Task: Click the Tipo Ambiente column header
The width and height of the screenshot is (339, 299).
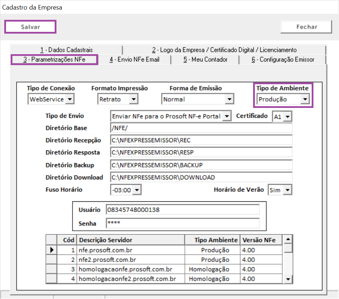Action: click(212, 240)
